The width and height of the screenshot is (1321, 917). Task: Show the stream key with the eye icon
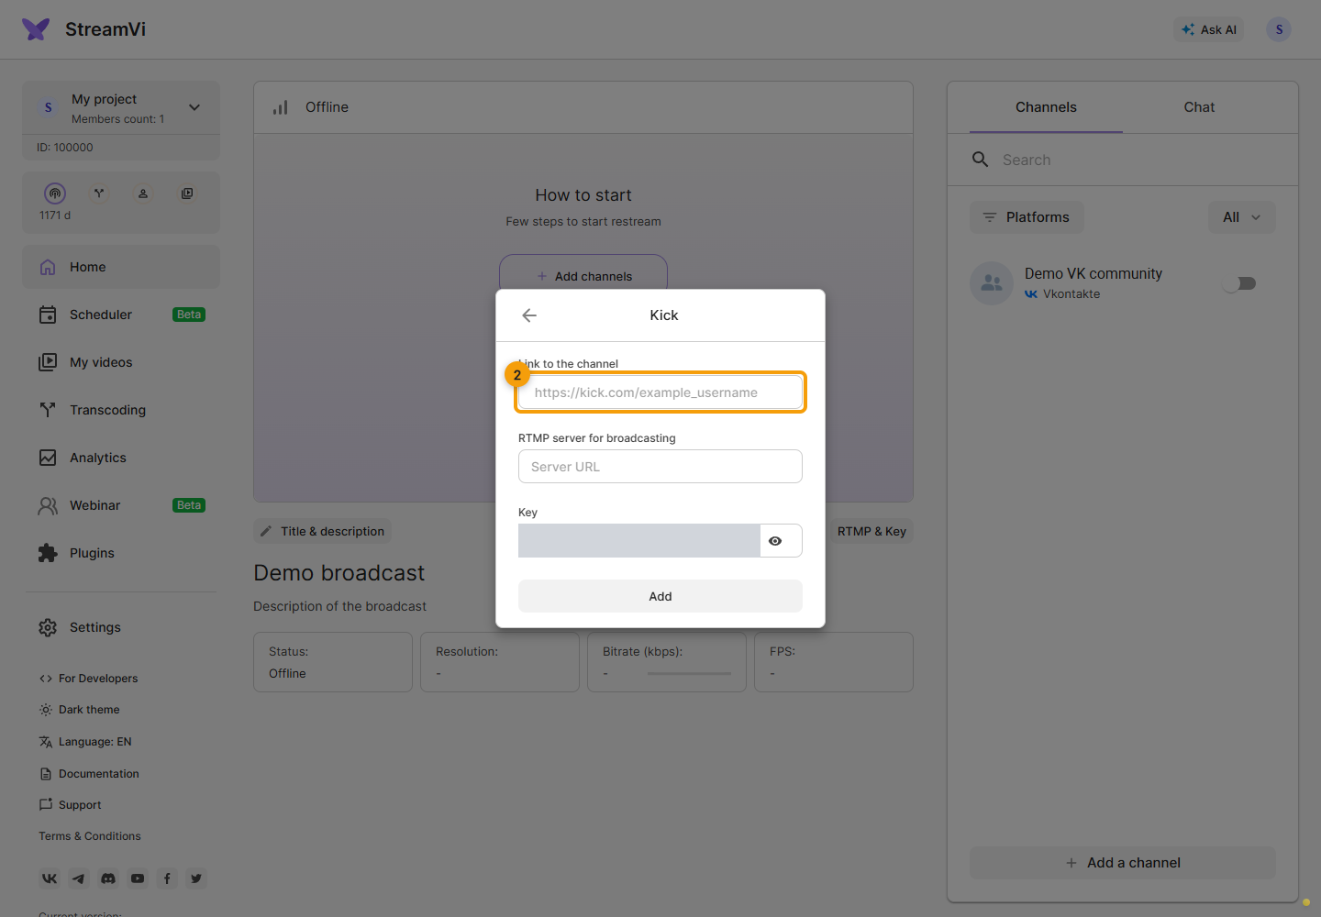coord(775,541)
